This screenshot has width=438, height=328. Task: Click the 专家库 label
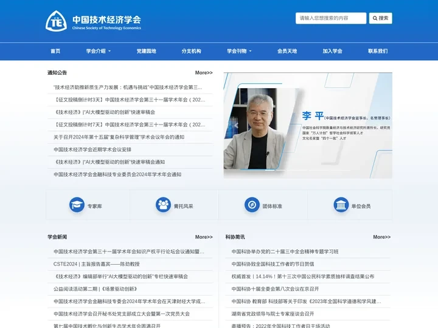(95, 206)
